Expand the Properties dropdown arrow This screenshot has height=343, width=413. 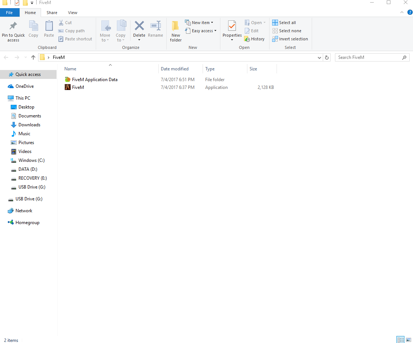point(232,40)
